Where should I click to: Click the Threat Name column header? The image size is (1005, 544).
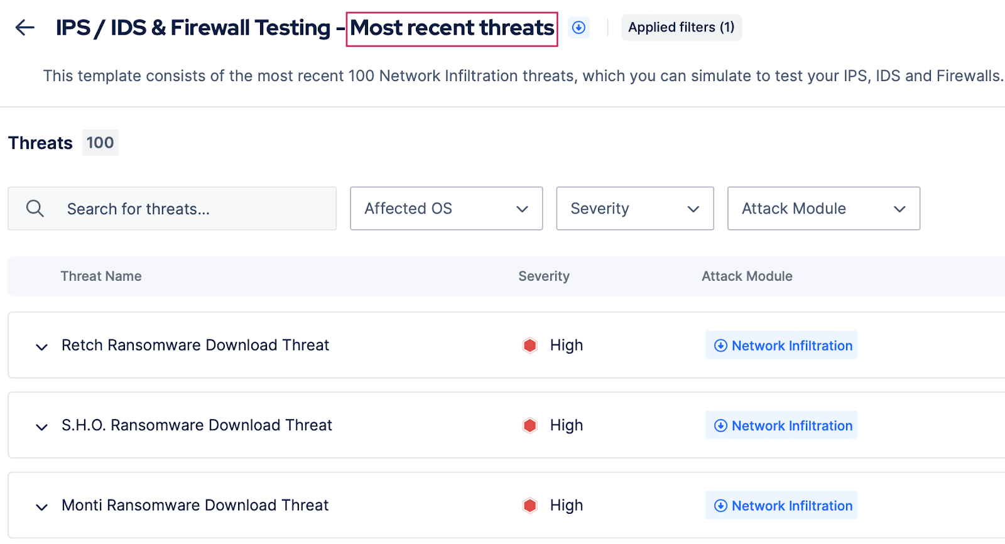(101, 276)
